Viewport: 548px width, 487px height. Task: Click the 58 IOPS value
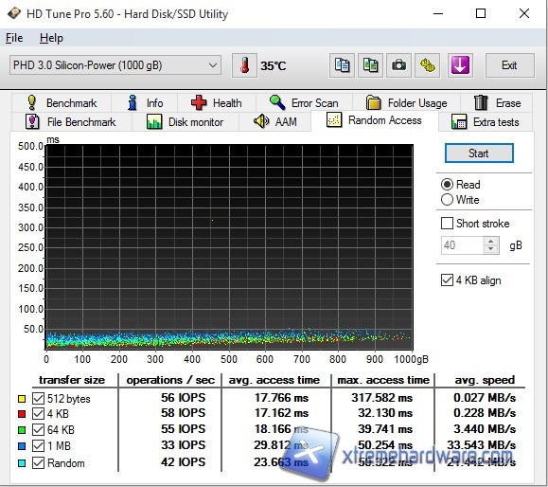183,413
